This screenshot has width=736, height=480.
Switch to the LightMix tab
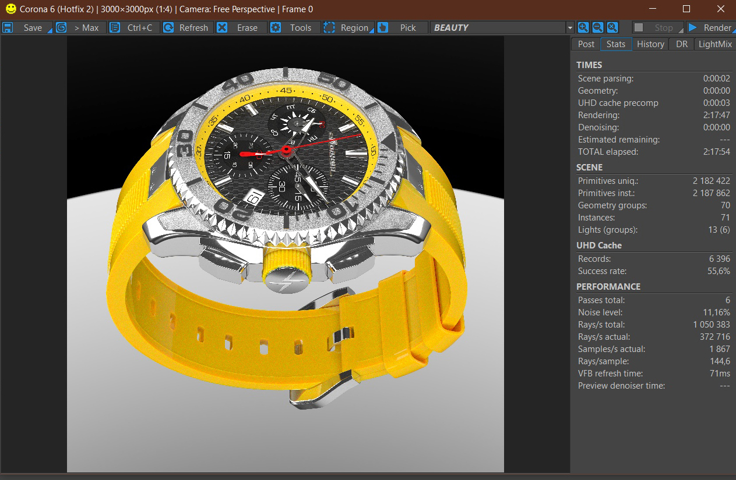click(715, 44)
